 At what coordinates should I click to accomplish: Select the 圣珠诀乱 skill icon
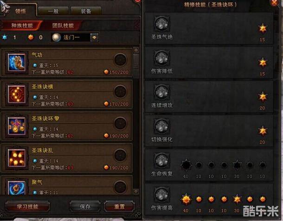pyautogui.click(x=17, y=158)
